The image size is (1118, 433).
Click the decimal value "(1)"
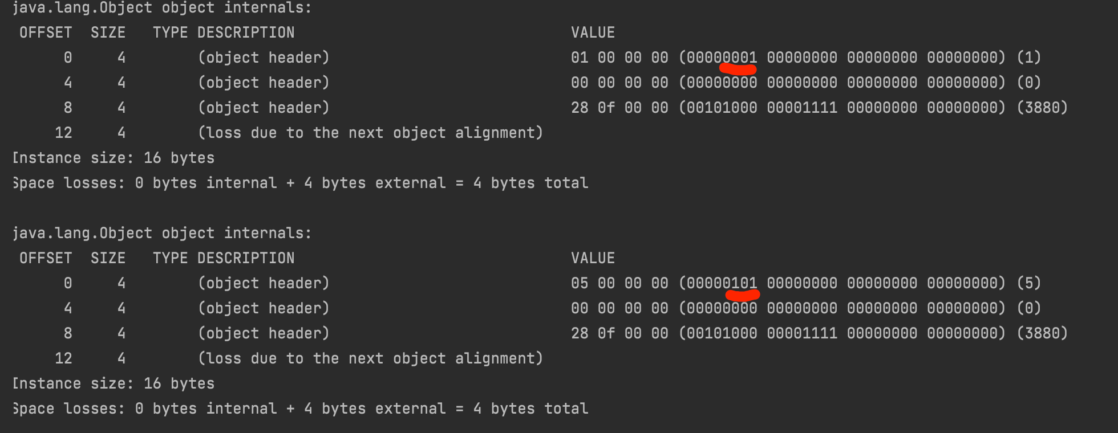[1028, 58]
